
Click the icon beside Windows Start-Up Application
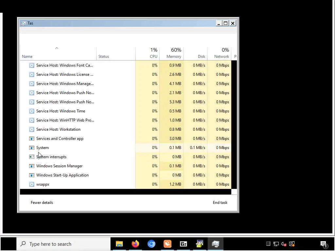(32, 175)
